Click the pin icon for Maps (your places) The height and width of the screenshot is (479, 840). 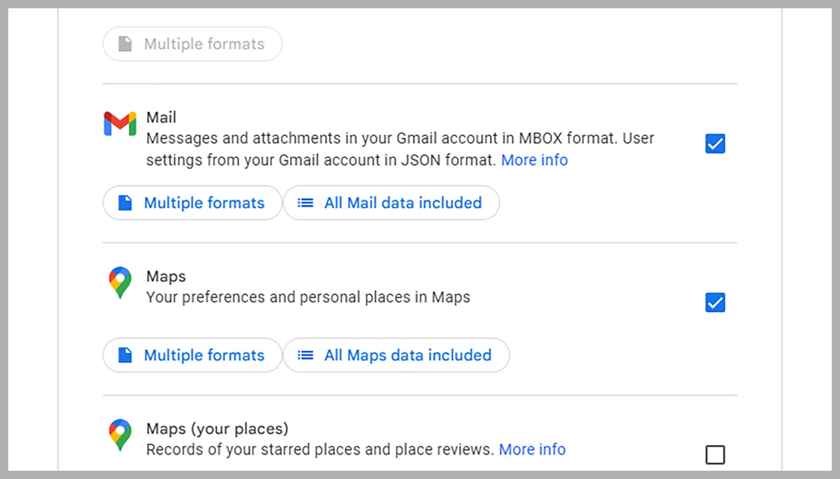[120, 434]
